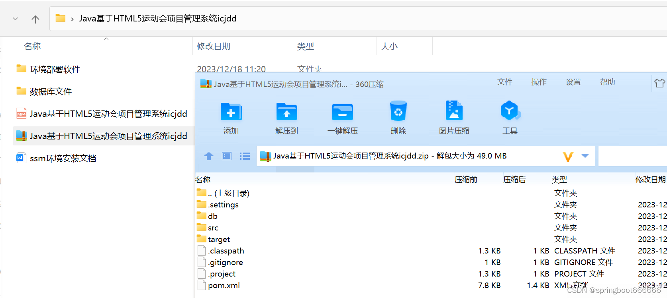Sort archive list by 修改日期 column
This screenshot has width=667, height=298.
coord(651,180)
